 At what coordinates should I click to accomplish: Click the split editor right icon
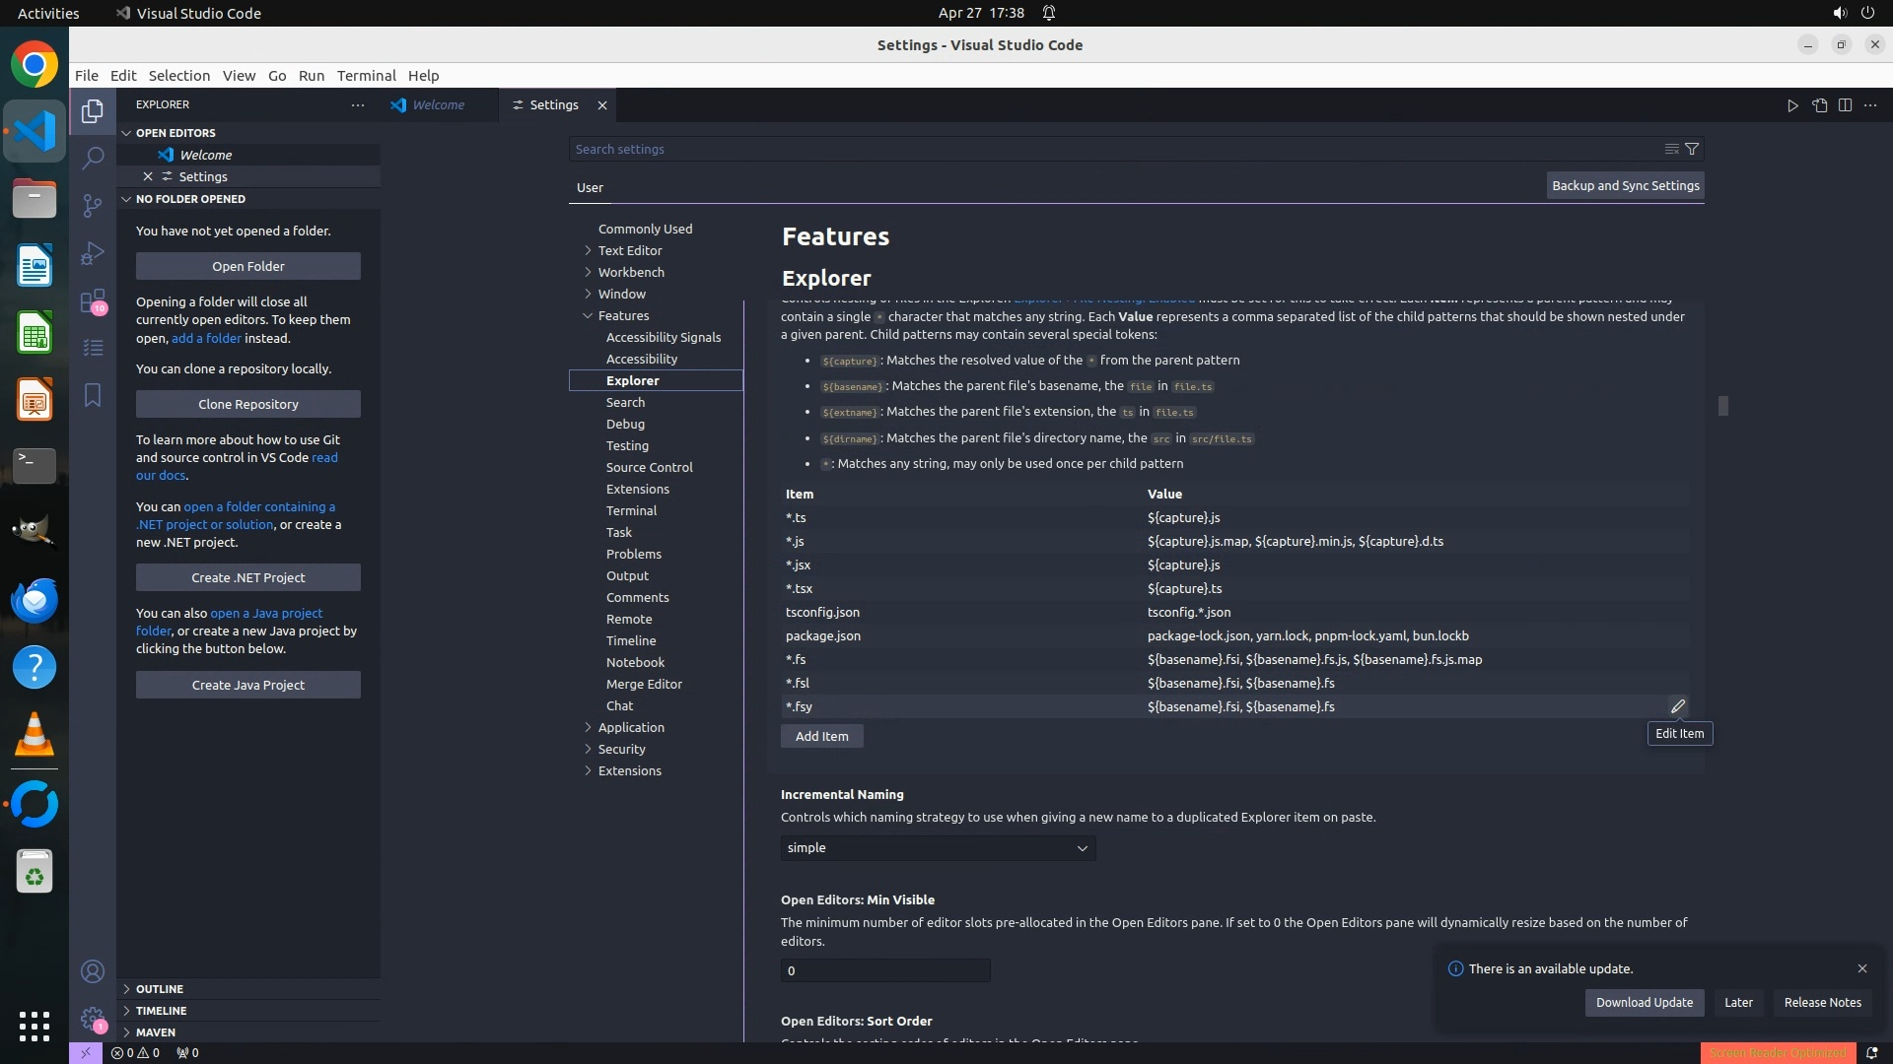pyautogui.click(x=1845, y=105)
